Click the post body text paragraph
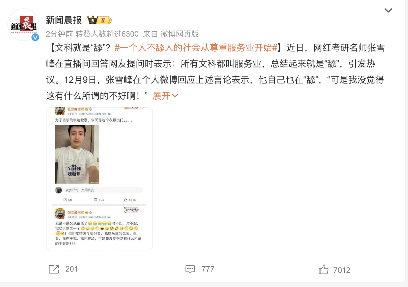 (x=215, y=72)
